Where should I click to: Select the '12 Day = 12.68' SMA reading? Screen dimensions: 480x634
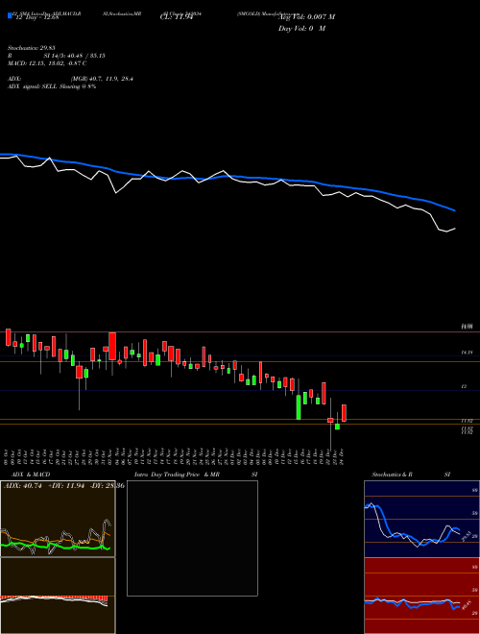[x=36, y=17]
